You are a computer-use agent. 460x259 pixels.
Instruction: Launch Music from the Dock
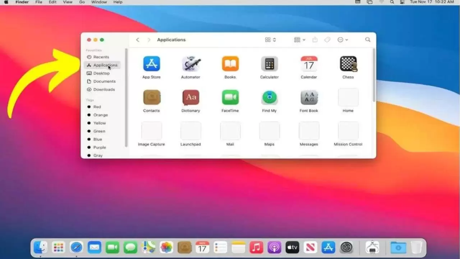256,247
